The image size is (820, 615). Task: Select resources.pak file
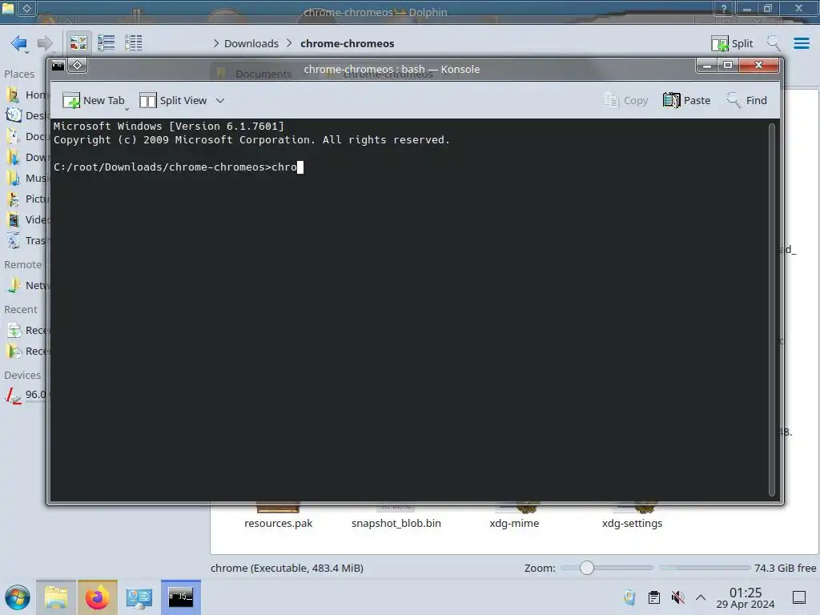(x=278, y=523)
